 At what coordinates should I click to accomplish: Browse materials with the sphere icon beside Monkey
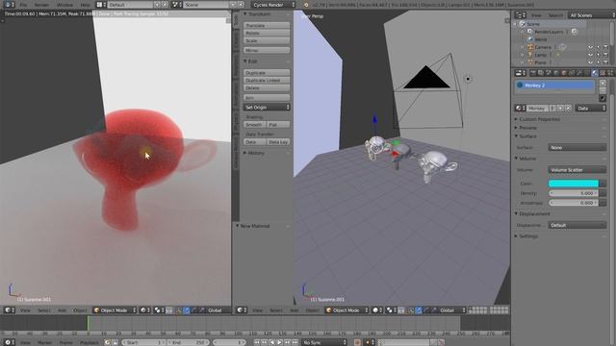[520, 109]
